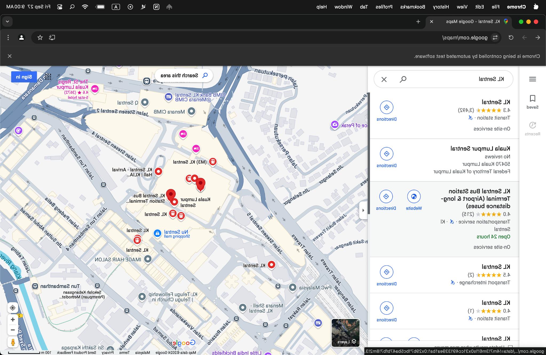Collapse the search results side panel
546x355 pixels.
[363, 210]
